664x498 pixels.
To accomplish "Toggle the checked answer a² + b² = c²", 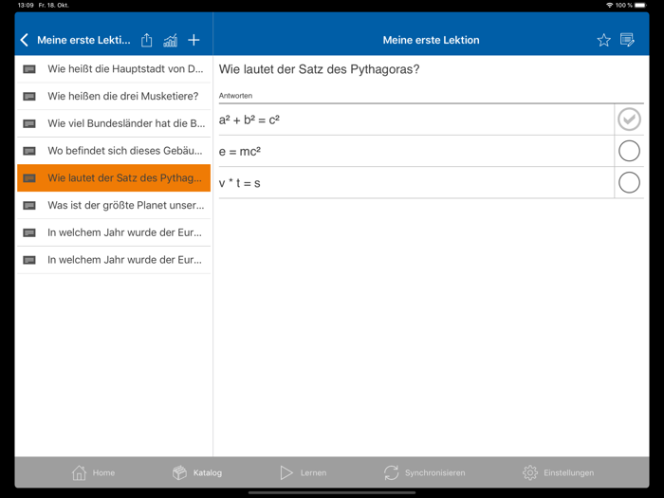I will pos(629,120).
